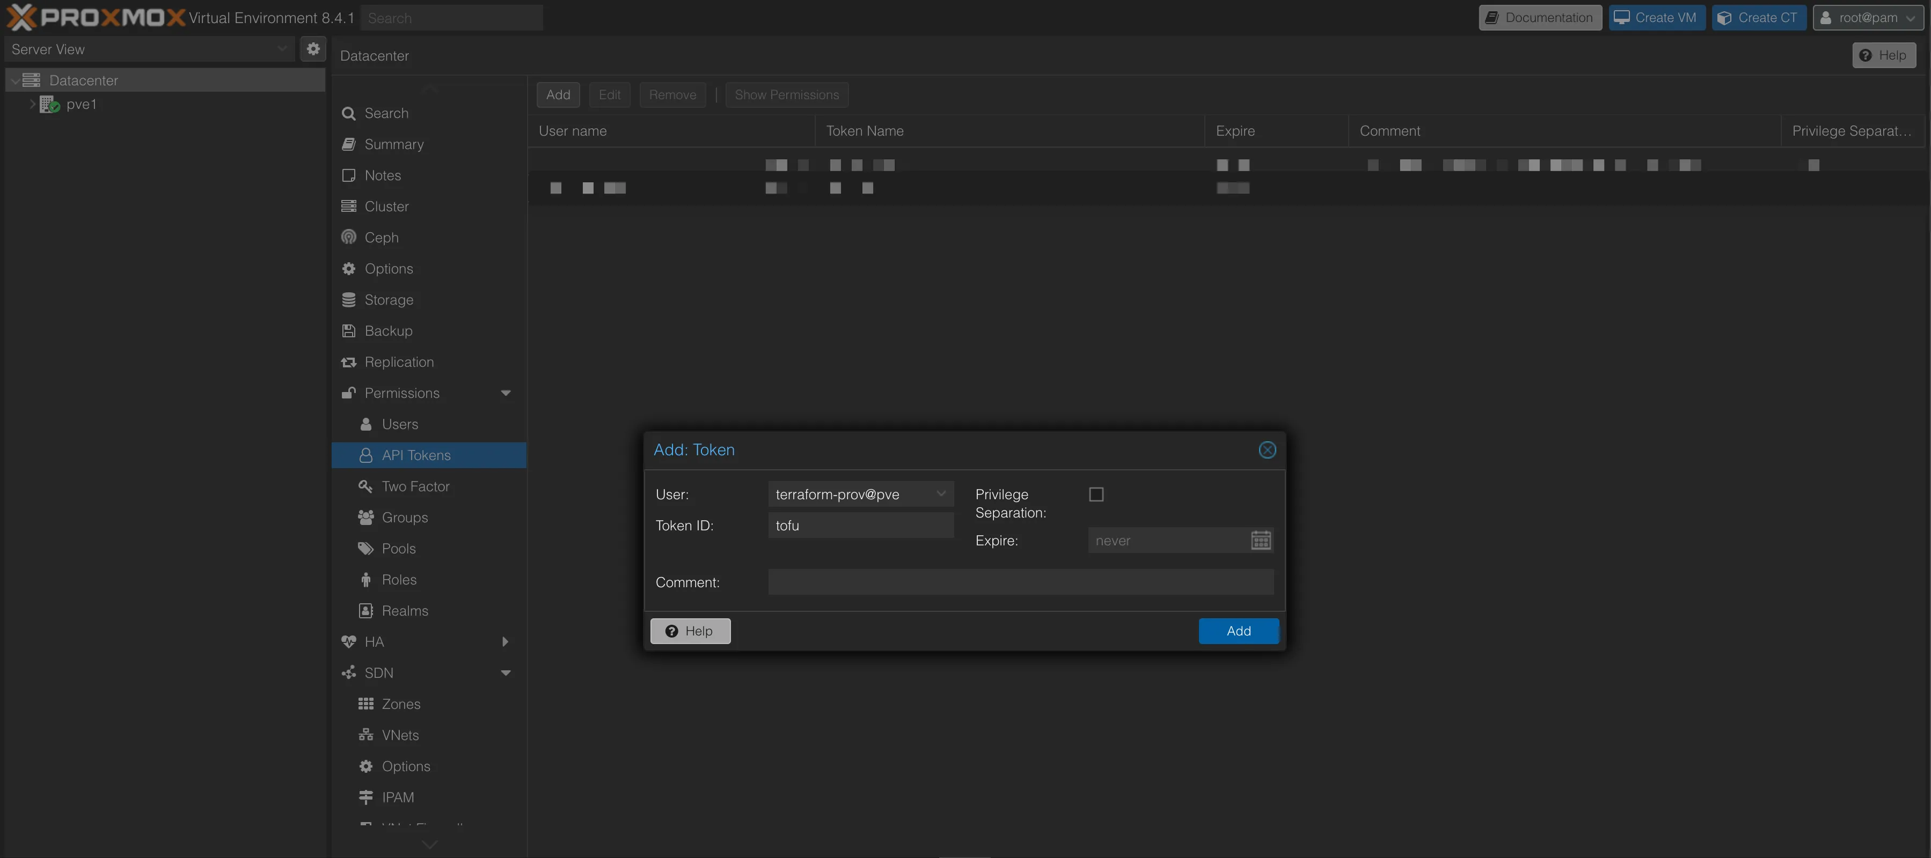Expand the HA section arrow
The image size is (1931, 858).
click(x=505, y=642)
